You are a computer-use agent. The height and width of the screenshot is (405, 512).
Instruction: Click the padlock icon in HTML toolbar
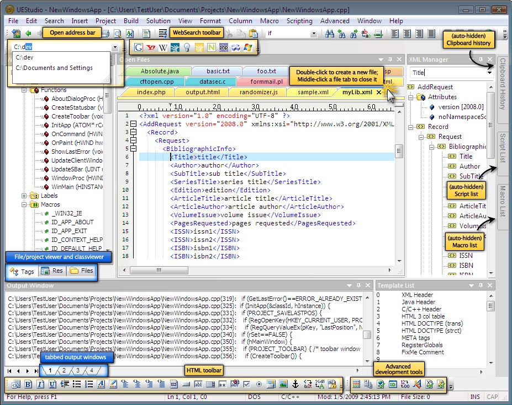tap(332, 385)
